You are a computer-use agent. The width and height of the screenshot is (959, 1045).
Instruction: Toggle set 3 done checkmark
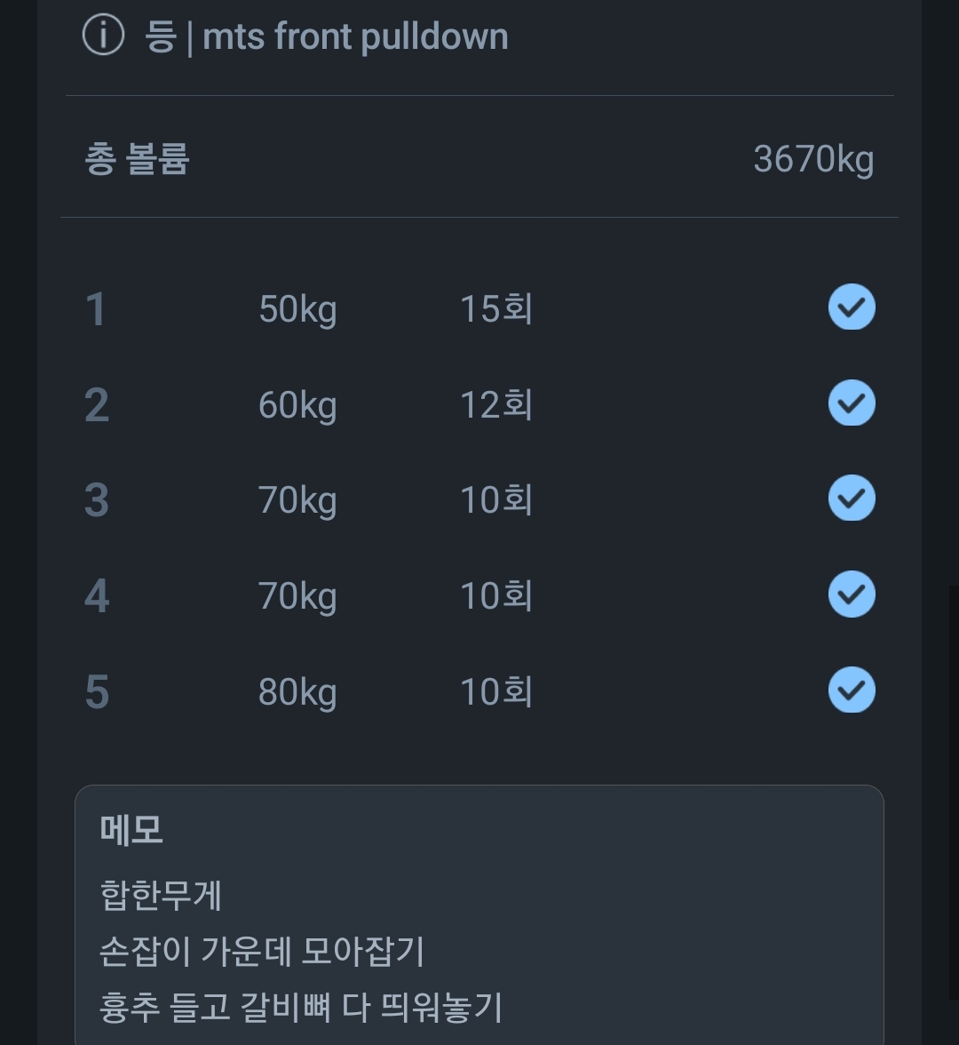click(850, 499)
